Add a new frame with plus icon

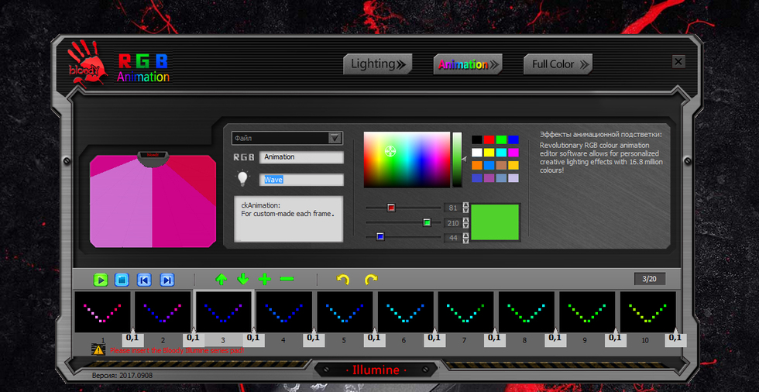(265, 279)
